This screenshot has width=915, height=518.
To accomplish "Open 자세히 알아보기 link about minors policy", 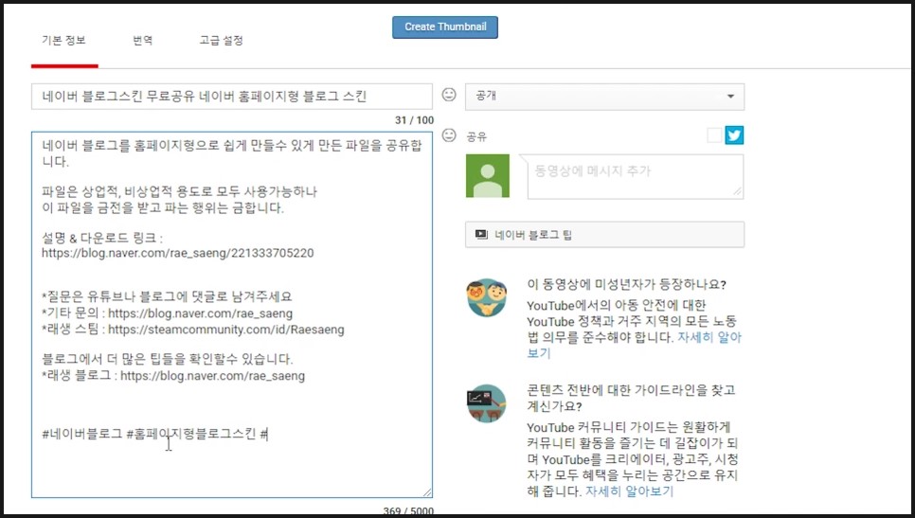I will click(x=709, y=337).
